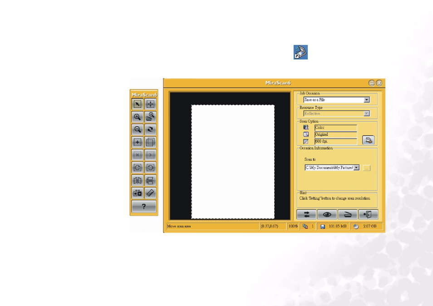Click the disk space pie icon
Screen dimensions: 433x306
[x=356, y=227]
